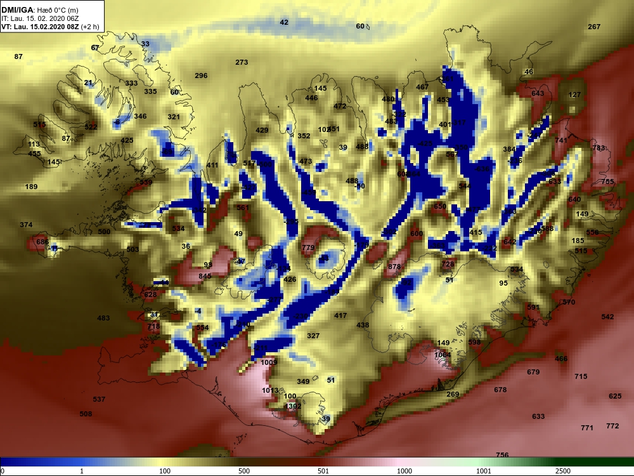Click the value 1013 on the map
The height and width of the screenshot is (476, 634).
pyautogui.click(x=270, y=390)
